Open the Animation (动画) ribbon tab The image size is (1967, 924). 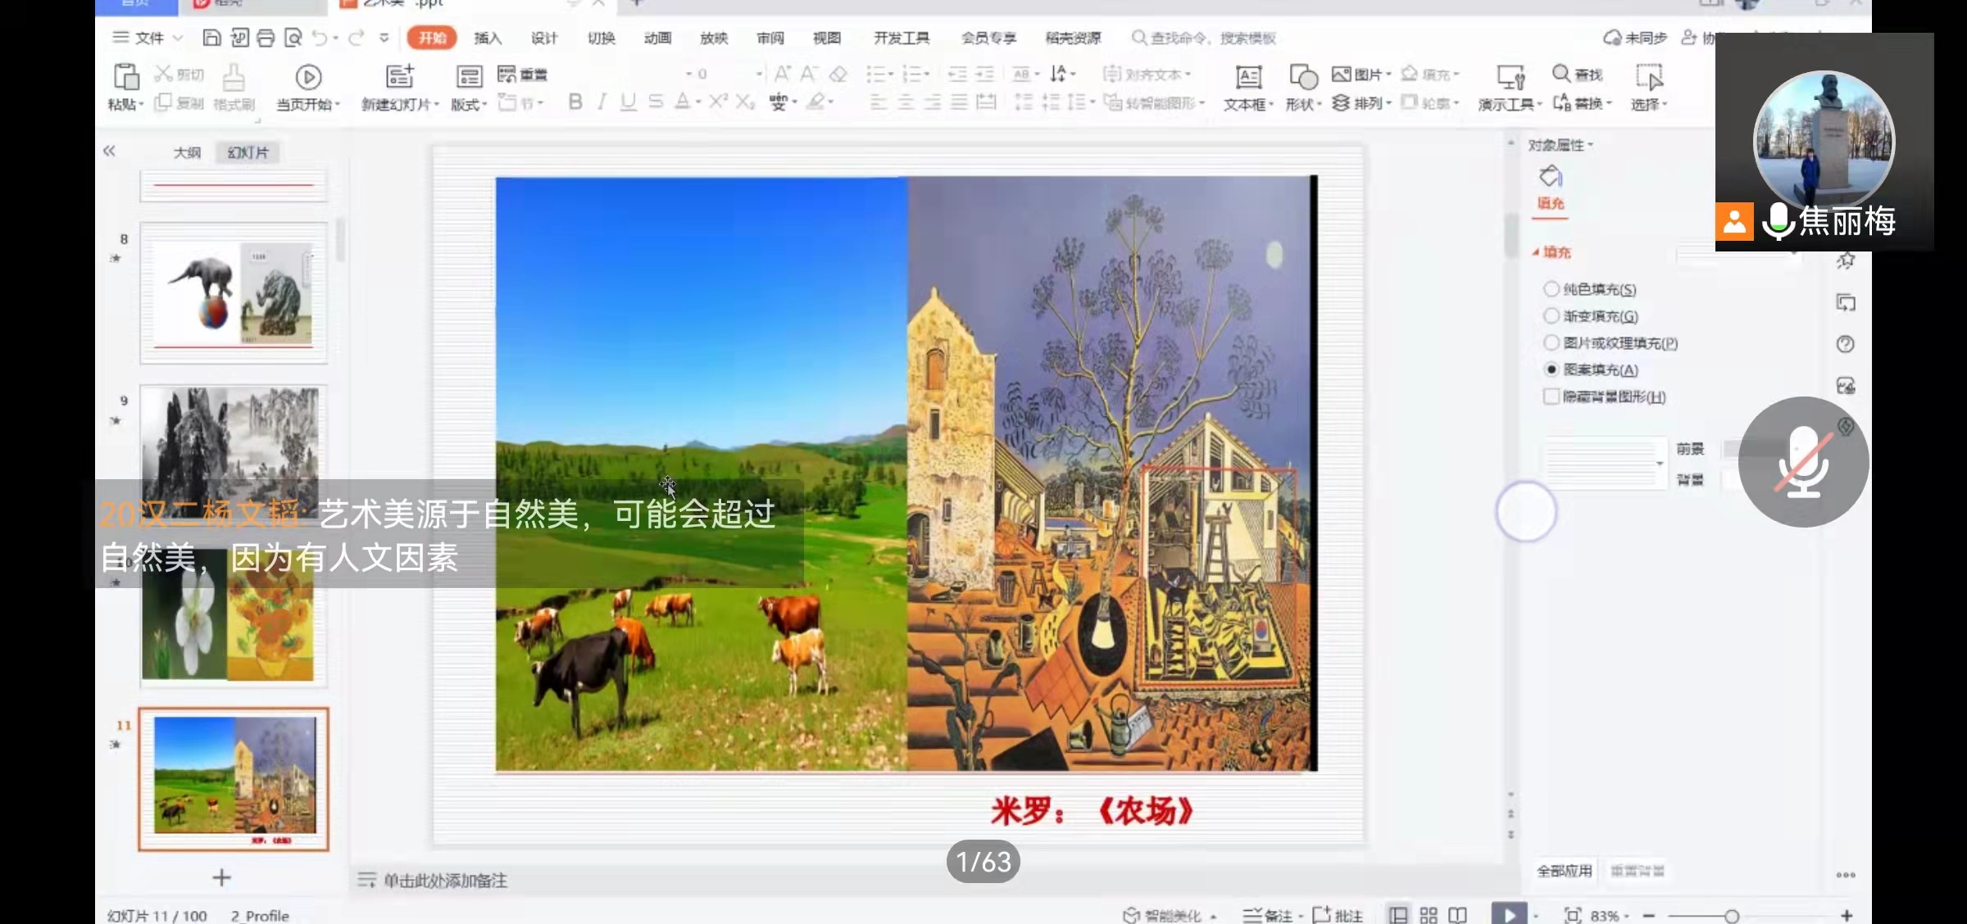[x=657, y=38]
